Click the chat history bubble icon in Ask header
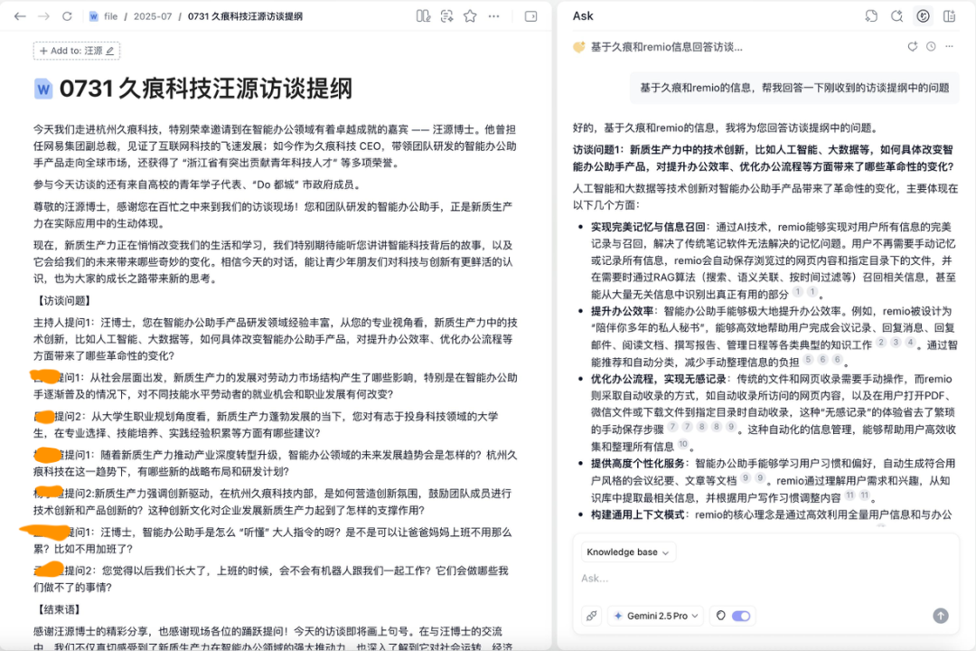The height and width of the screenshot is (651, 976). [x=871, y=16]
